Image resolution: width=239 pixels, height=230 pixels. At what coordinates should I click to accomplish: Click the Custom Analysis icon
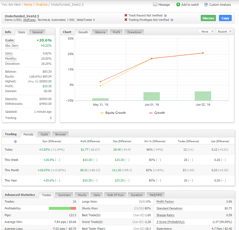(x=206, y=5)
